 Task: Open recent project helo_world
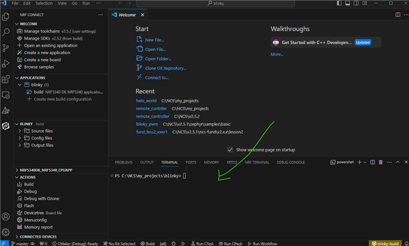(x=146, y=101)
